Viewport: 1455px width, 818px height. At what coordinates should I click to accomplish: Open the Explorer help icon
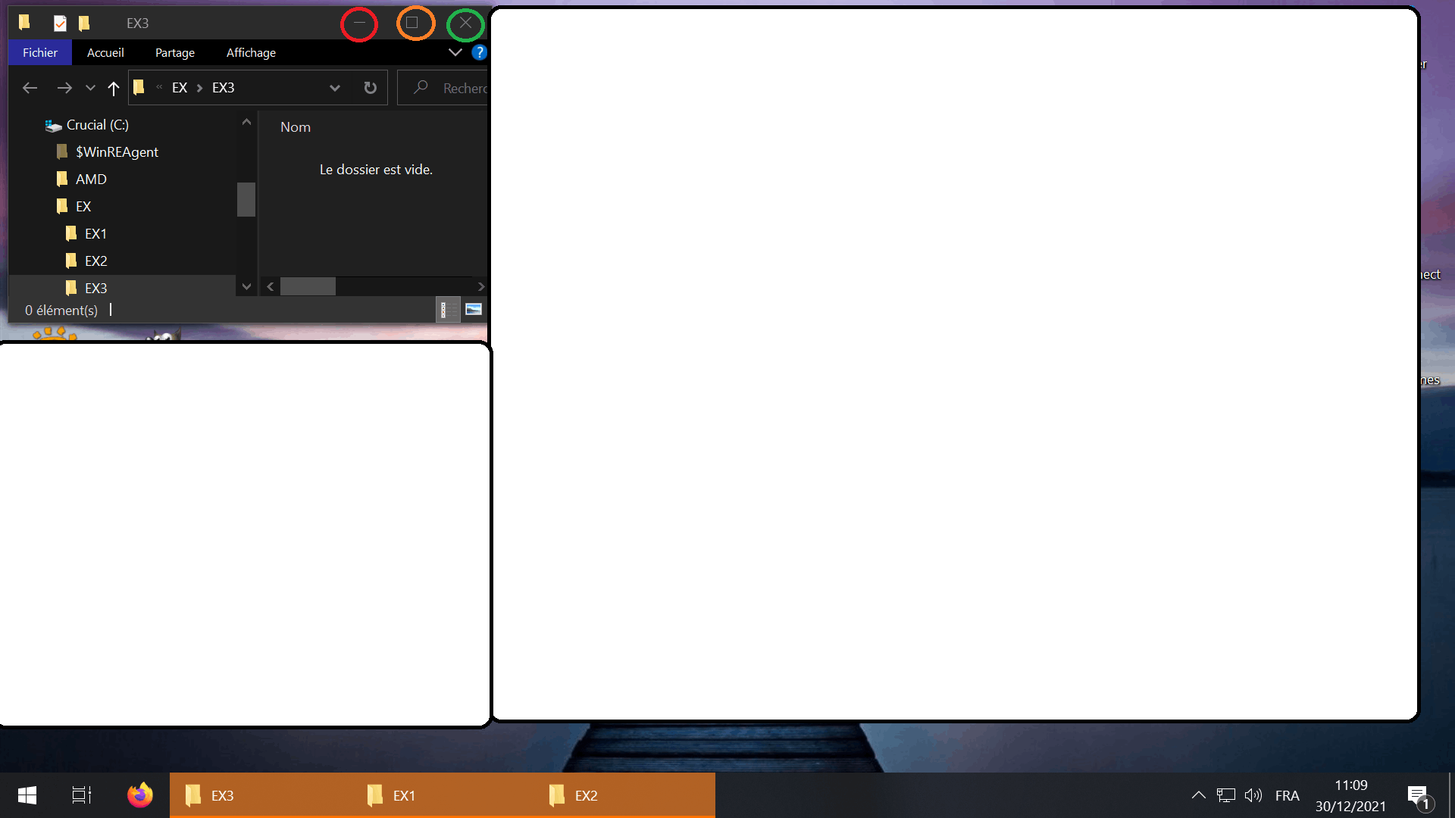pyautogui.click(x=479, y=52)
